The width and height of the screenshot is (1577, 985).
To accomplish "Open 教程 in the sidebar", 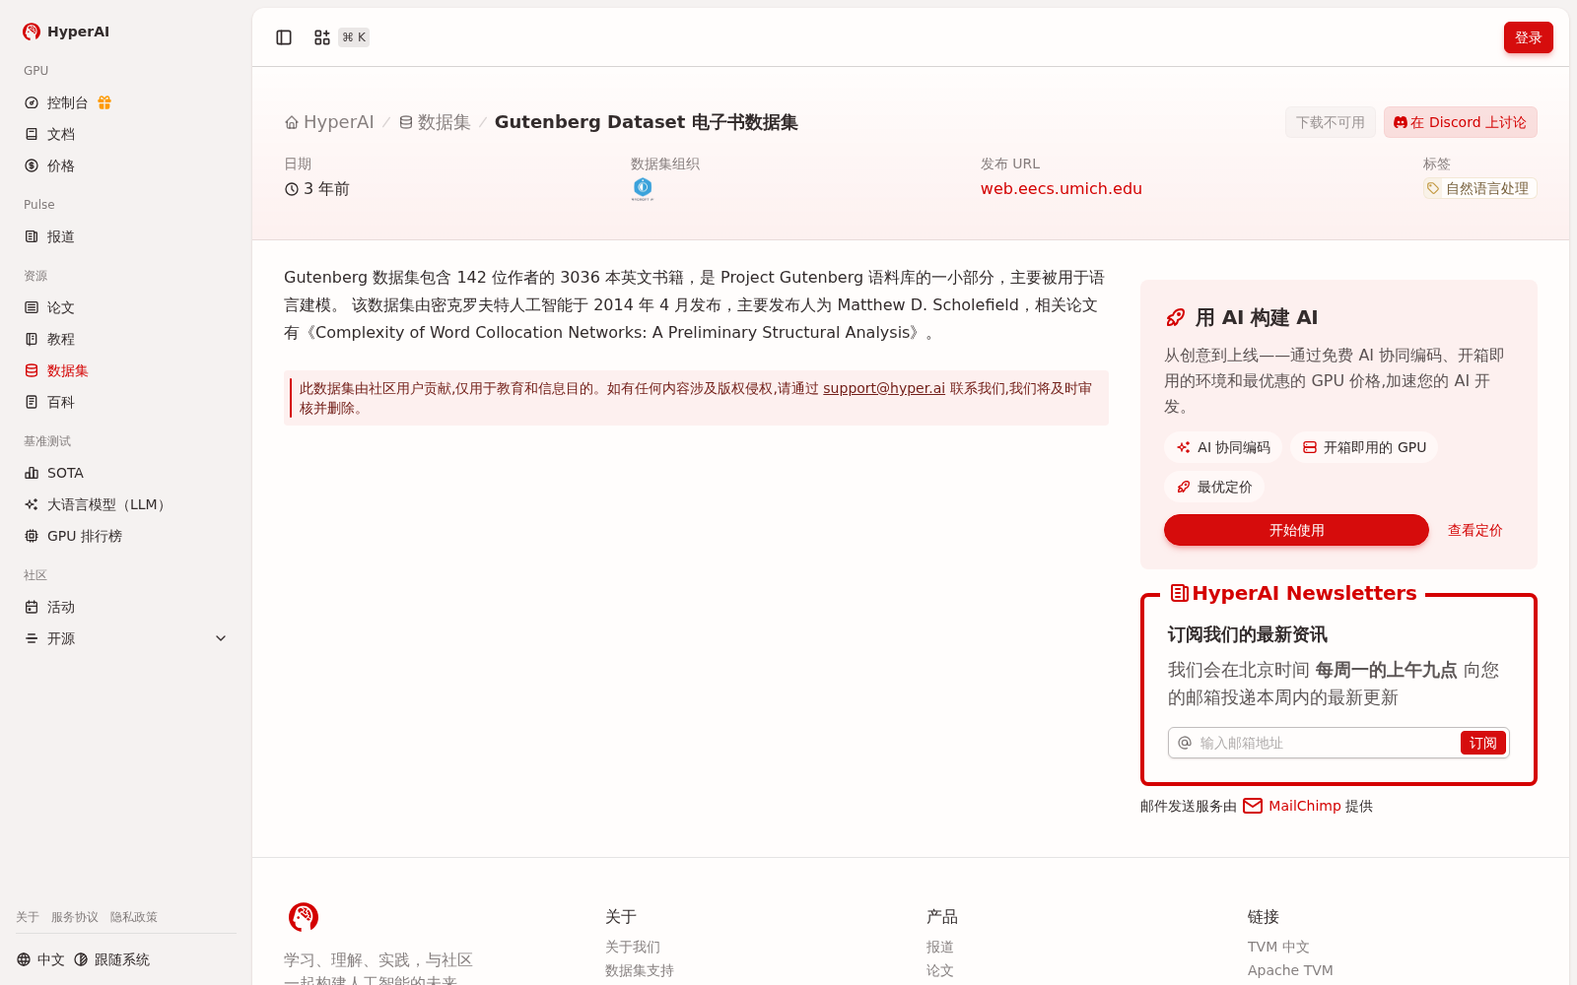I will (x=126, y=339).
